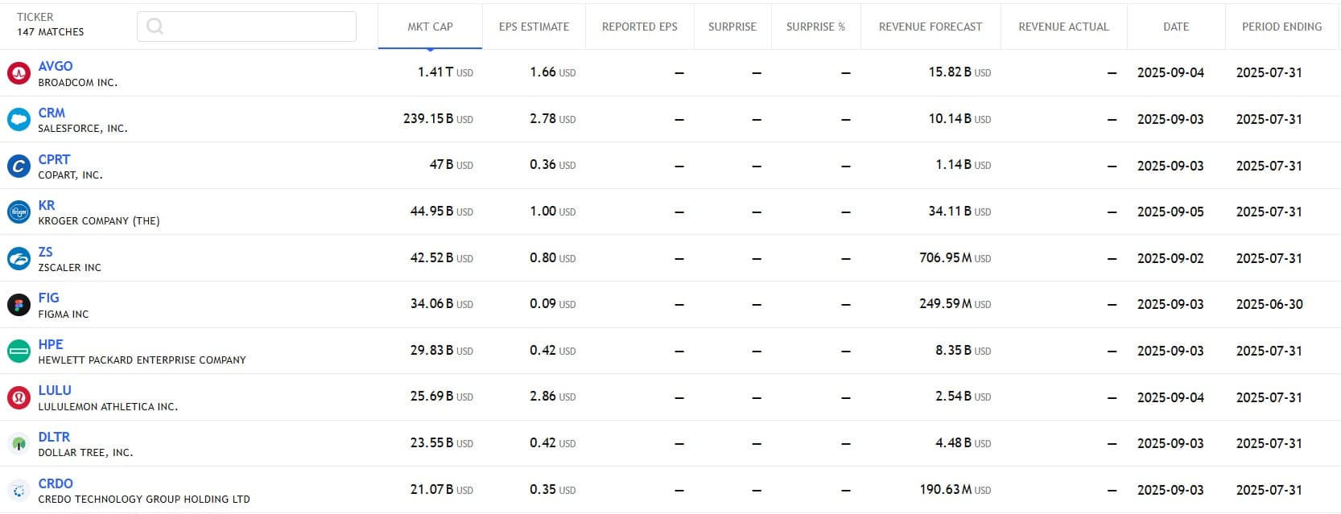The image size is (1341, 514).
Task: Open the DLTR ticker link
Action: [54, 437]
